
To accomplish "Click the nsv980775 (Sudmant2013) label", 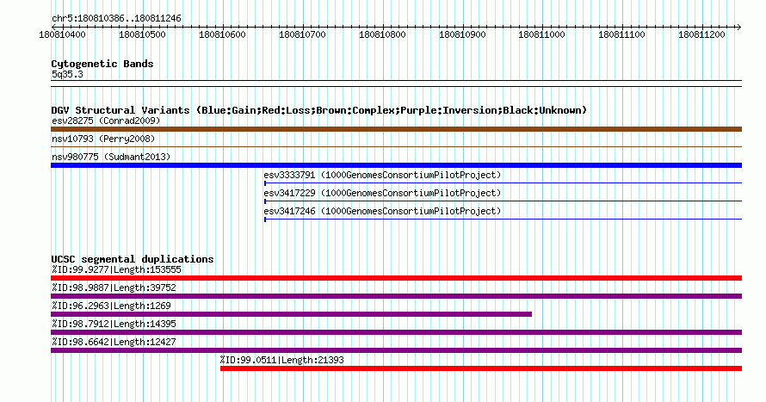I will click(x=111, y=157).
